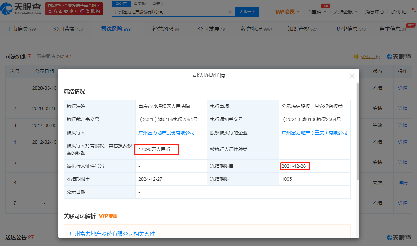Open 广州富力地产股份有限公司 被执行人 link

coord(166,133)
